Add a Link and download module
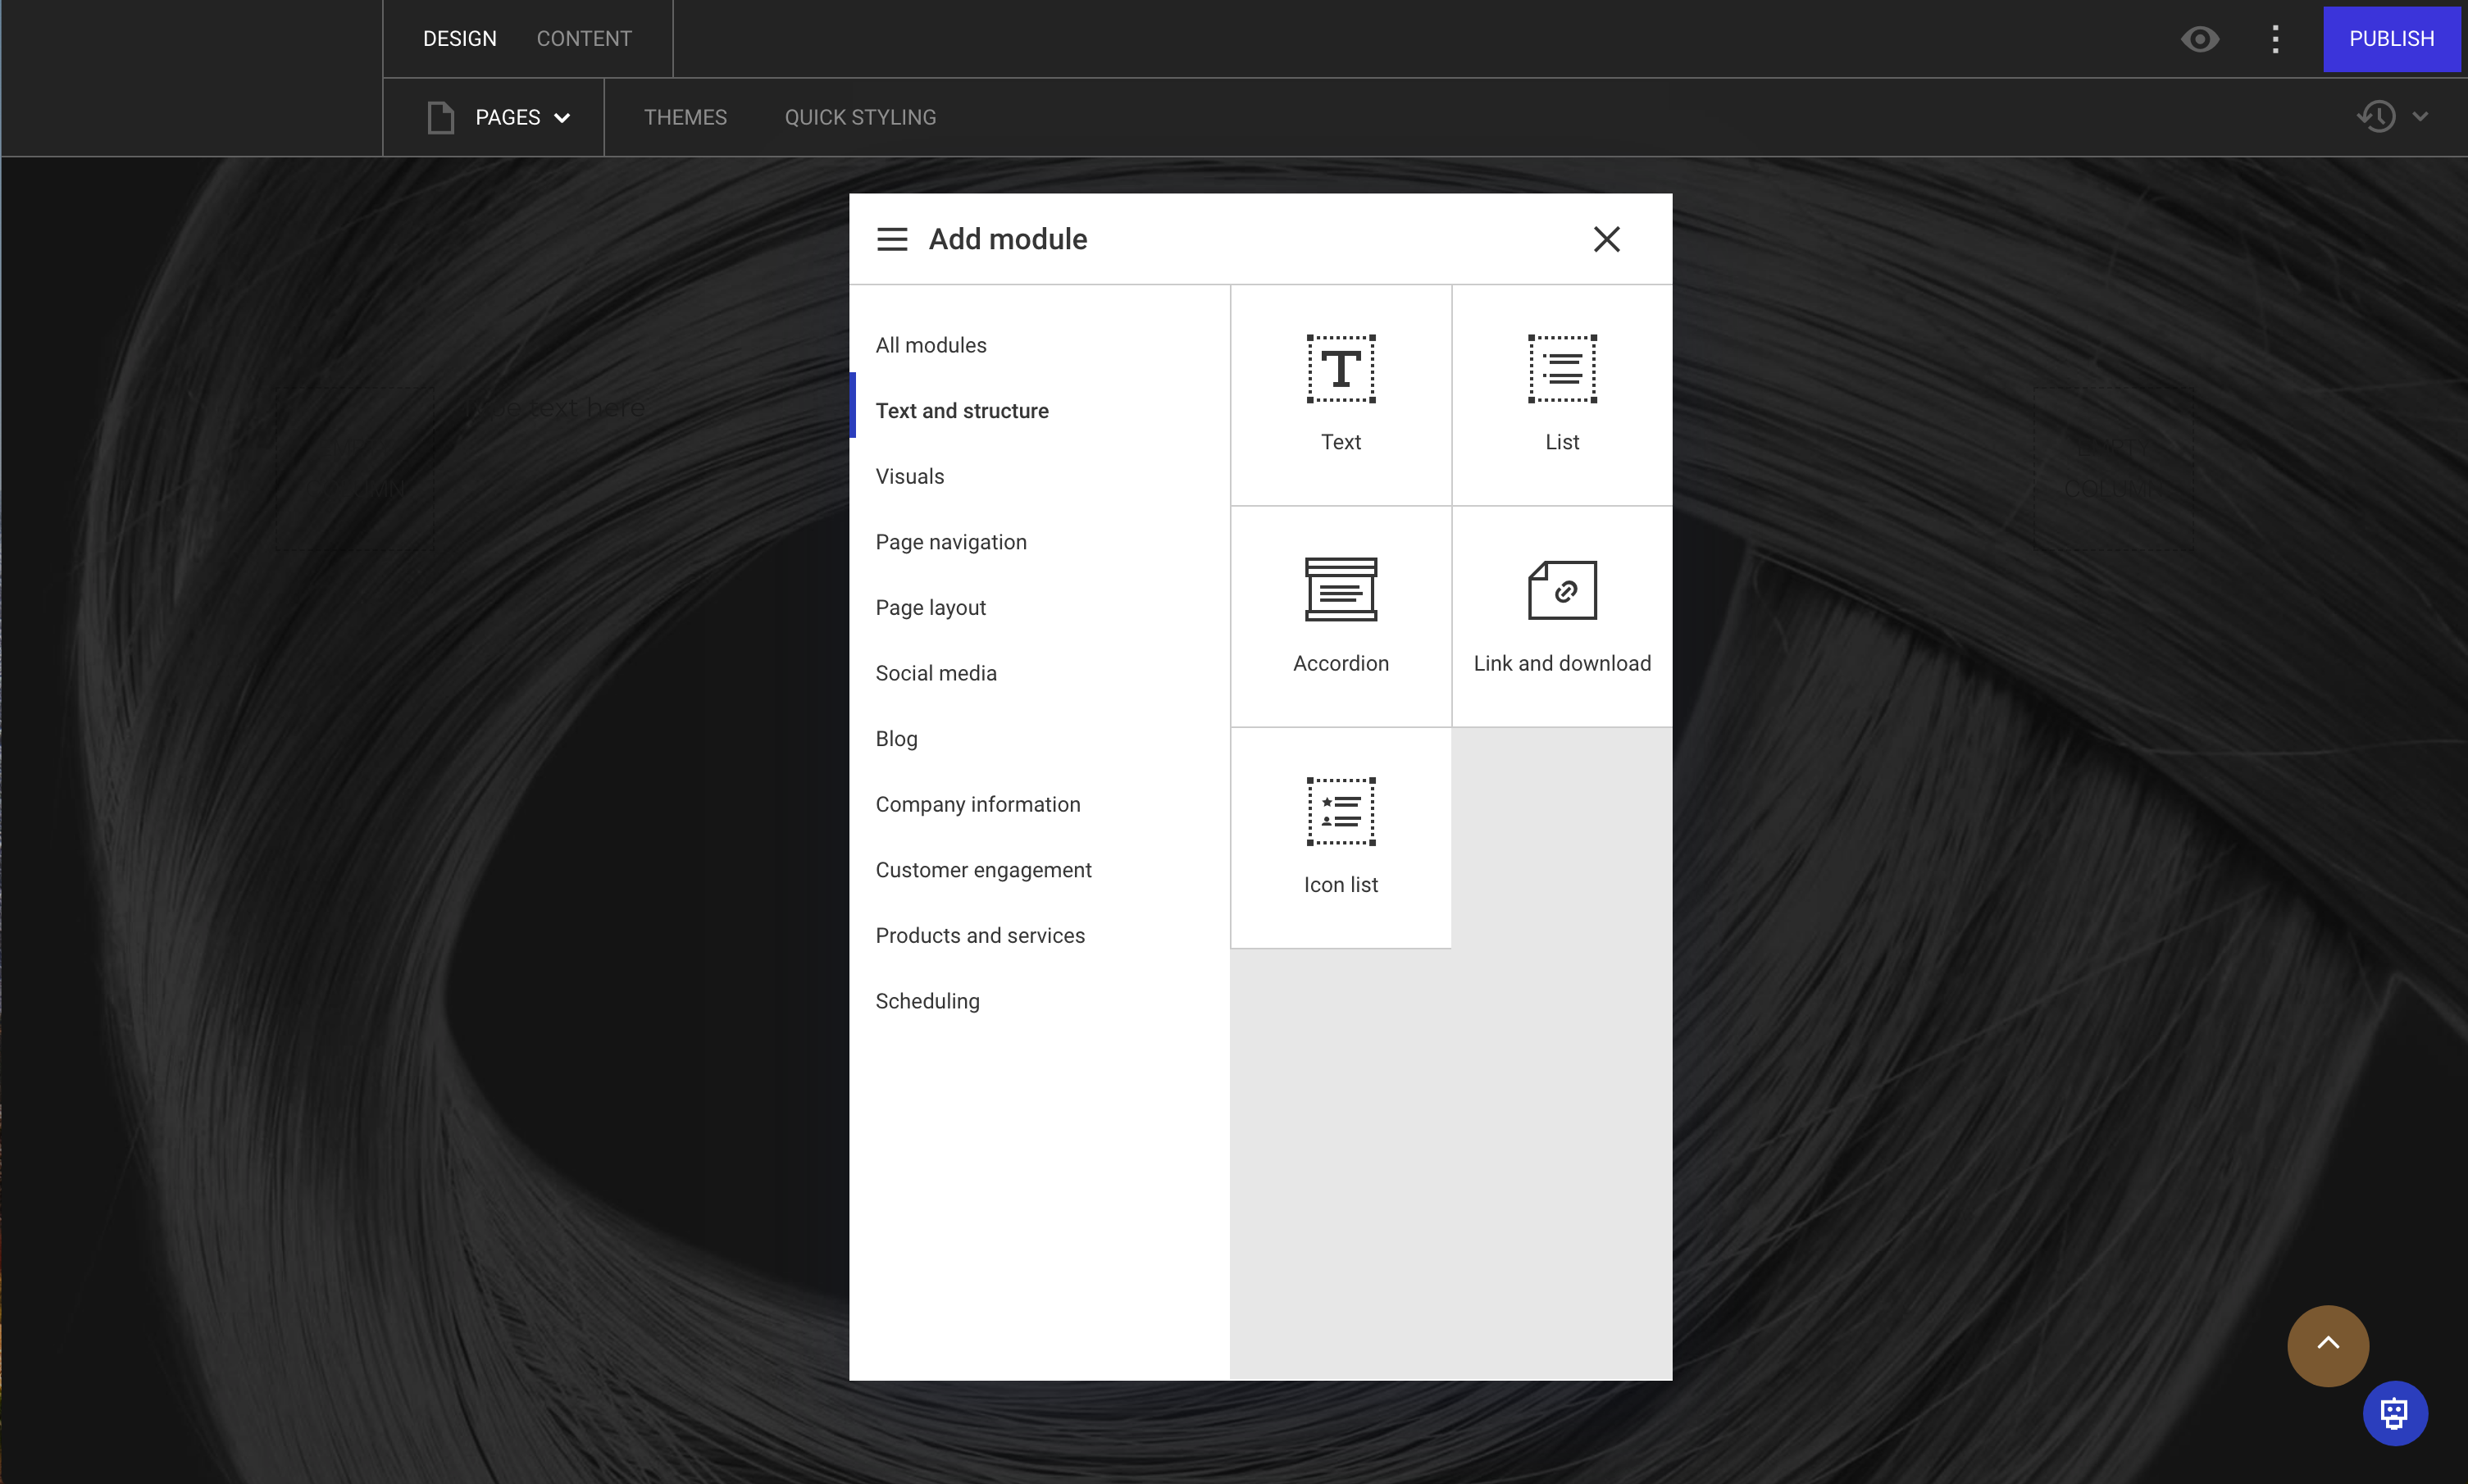 click(x=1560, y=615)
